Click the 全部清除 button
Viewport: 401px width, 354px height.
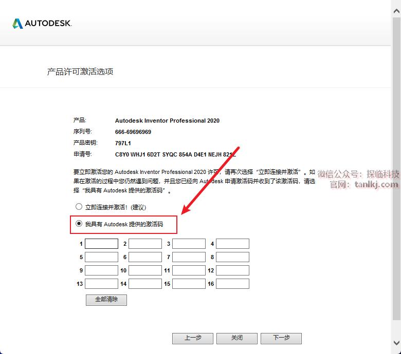point(106,300)
